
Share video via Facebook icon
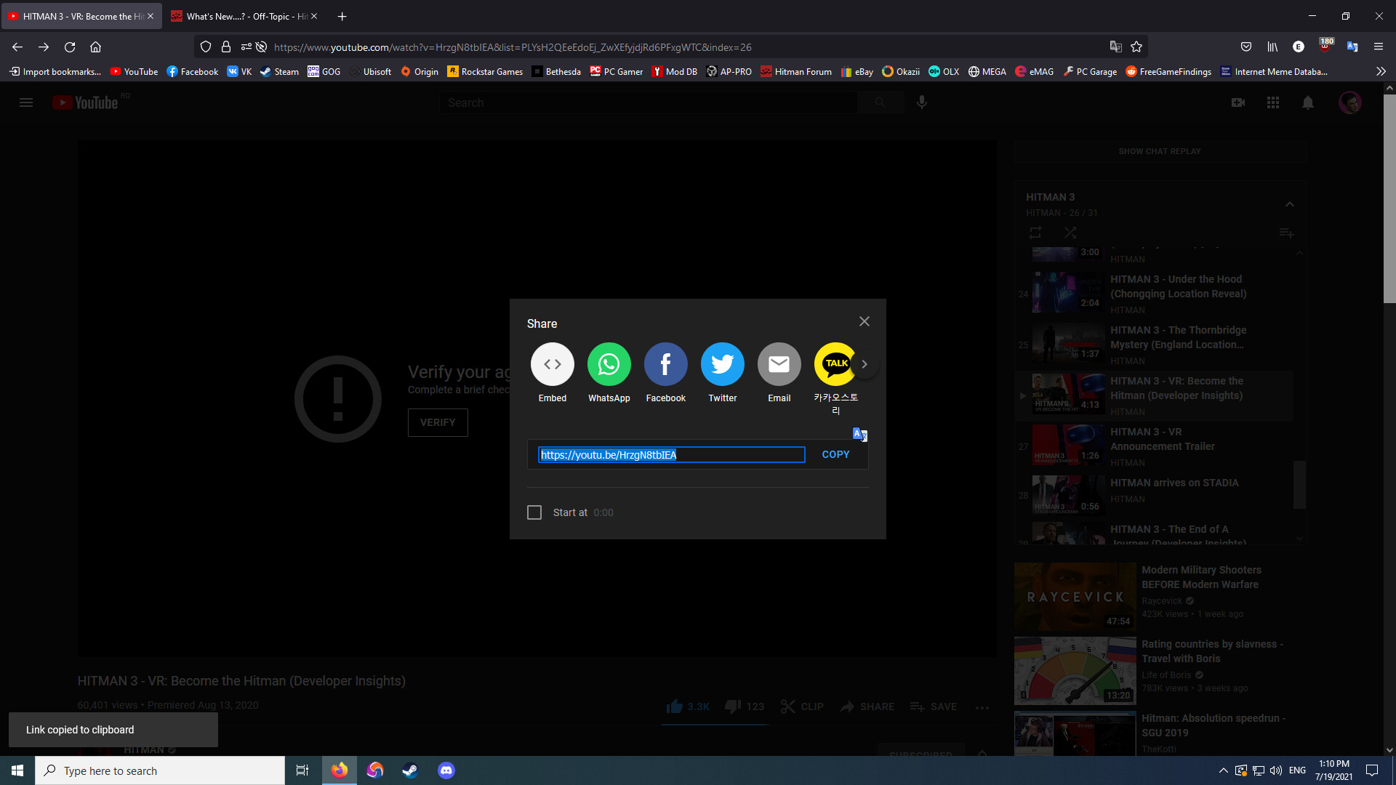click(666, 364)
